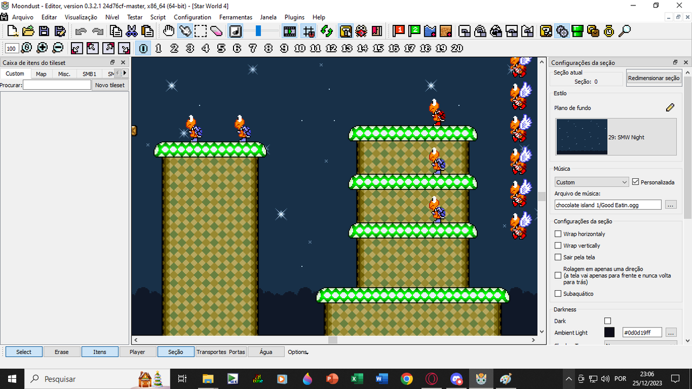Save the current level
This screenshot has width=692, height=389.
pos(44,31)
